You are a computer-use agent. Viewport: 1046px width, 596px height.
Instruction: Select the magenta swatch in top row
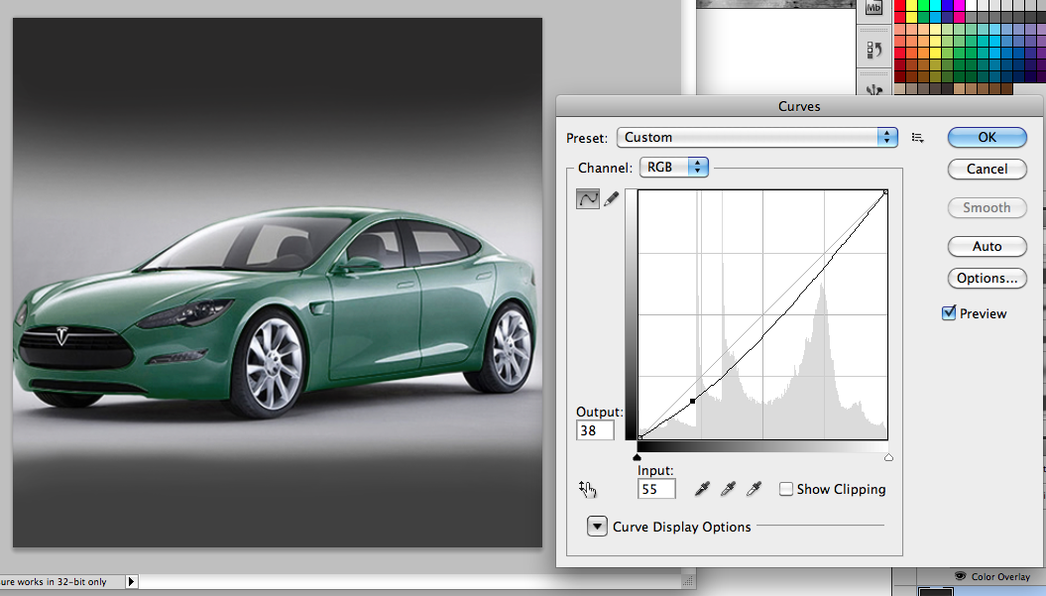click(x=960, y=7)
